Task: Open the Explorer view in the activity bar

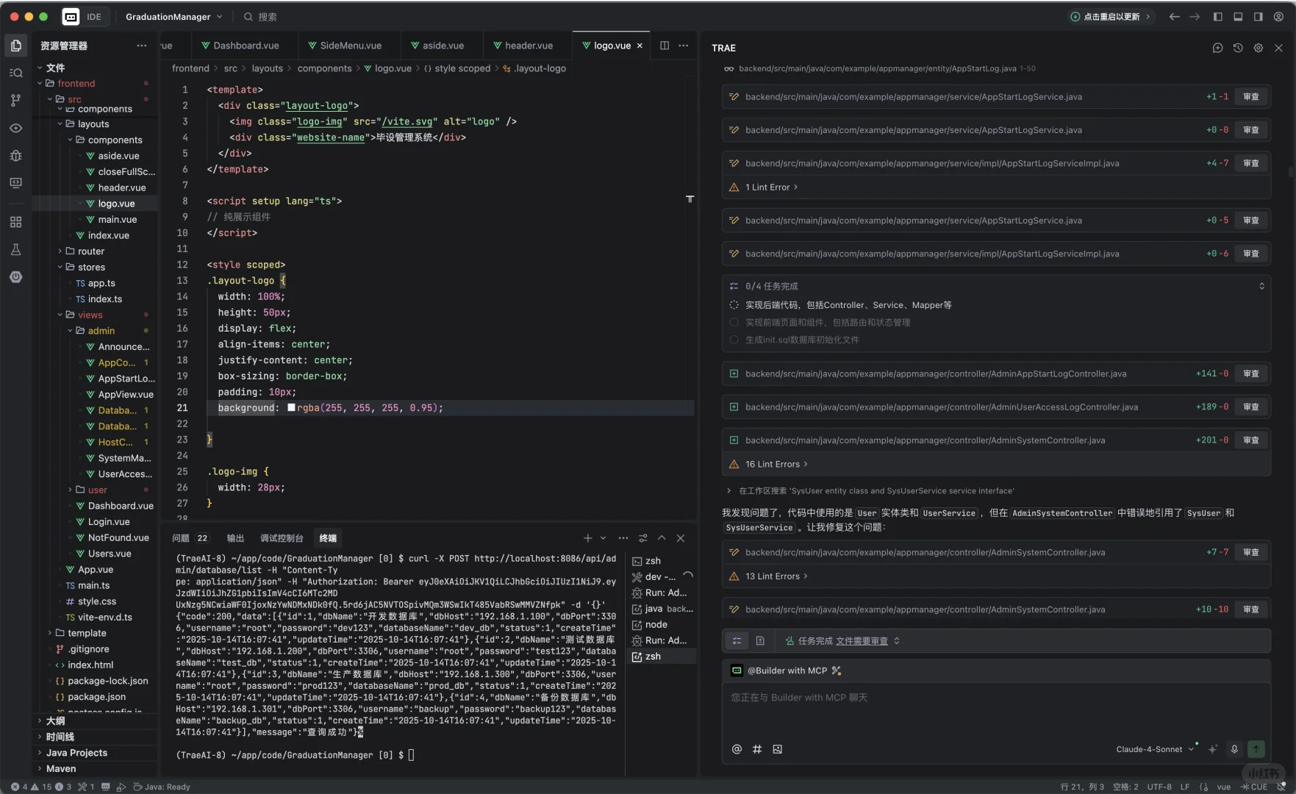Action: click(x=15, y=46)
